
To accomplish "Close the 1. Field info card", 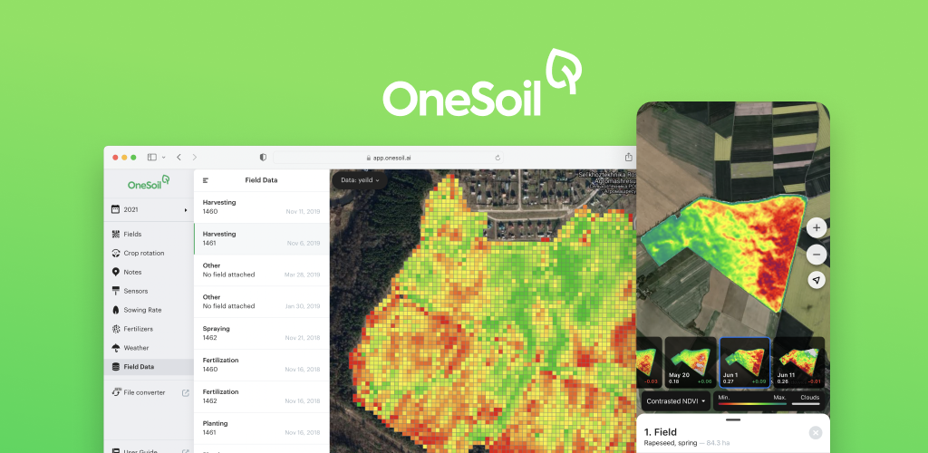I will [816, 433].
